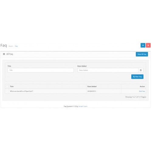Open the calendar date picker icon
The height and width of the screenshot is (152, 152).
[x=141, y=70]
